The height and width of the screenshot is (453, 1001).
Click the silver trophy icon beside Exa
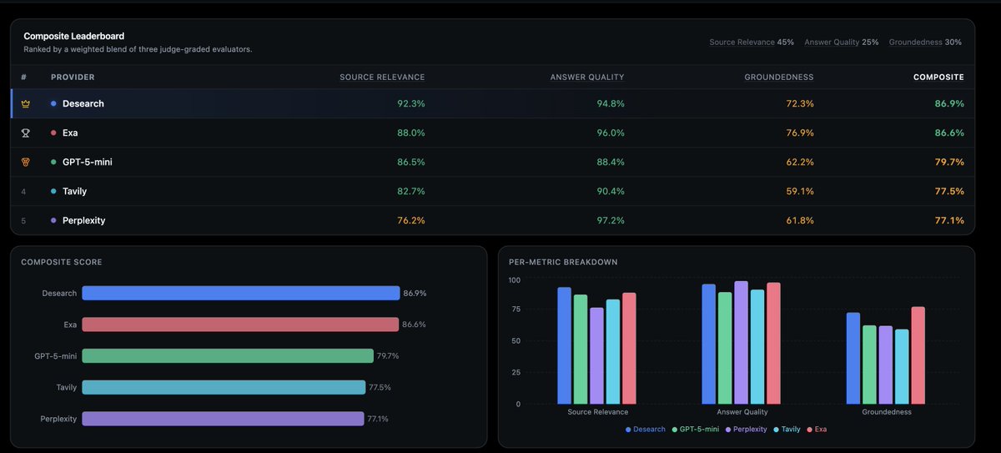(x=25, y=133)
